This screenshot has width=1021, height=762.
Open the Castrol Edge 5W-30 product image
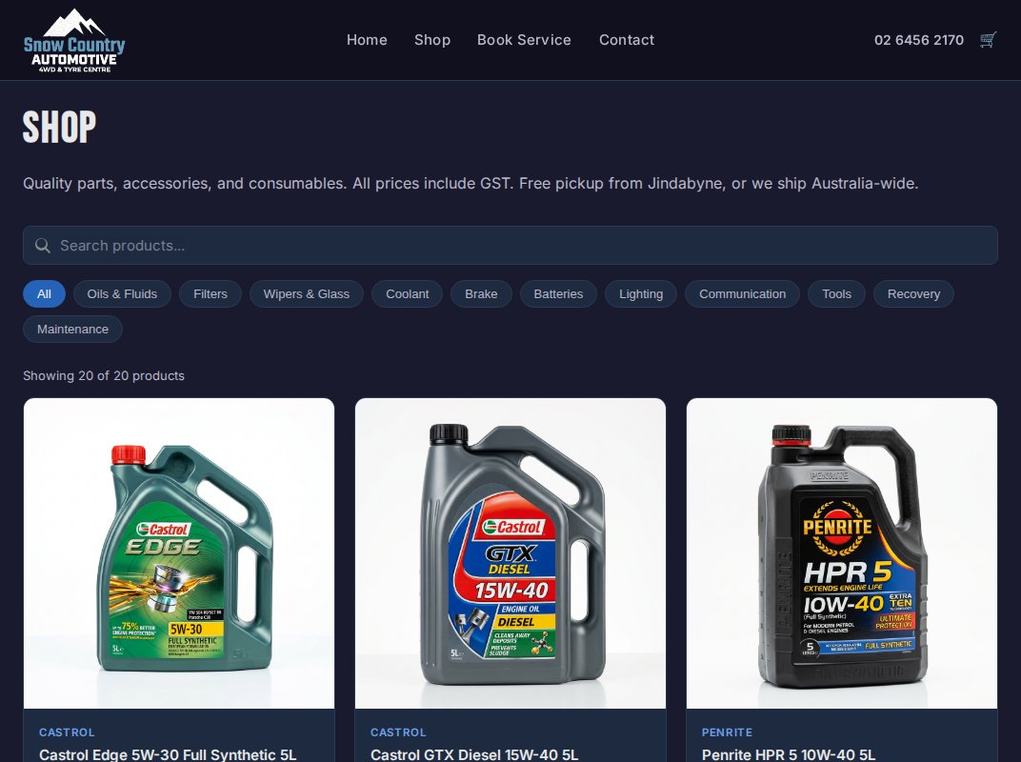point(179,553)
